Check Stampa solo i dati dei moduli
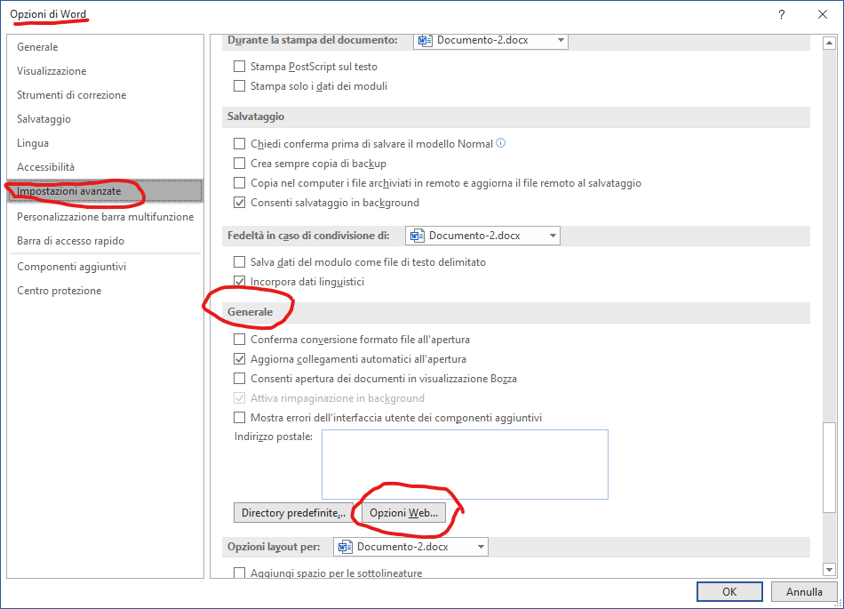Image resolution: width=844 pixels, height=609 pixels. click(240, 86)
